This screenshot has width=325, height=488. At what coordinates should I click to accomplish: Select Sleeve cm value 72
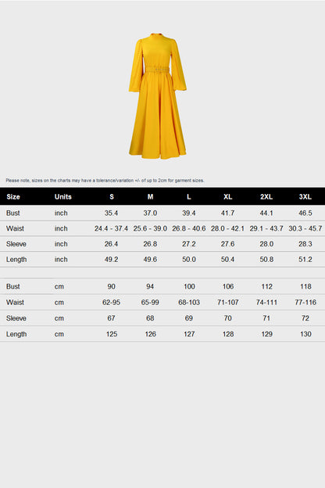(305, 318)
